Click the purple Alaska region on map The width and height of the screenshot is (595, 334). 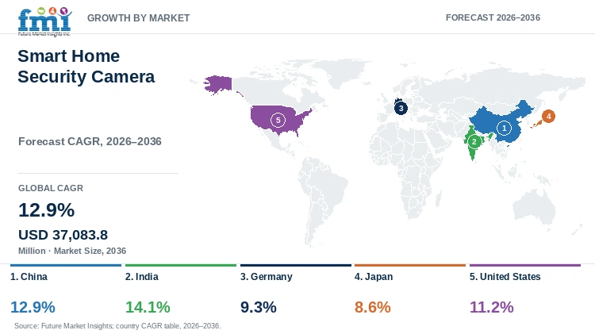pyautogui.click(x=218, y=84)
